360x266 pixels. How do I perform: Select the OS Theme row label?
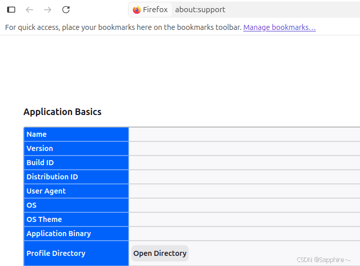[x=44, y=219]
